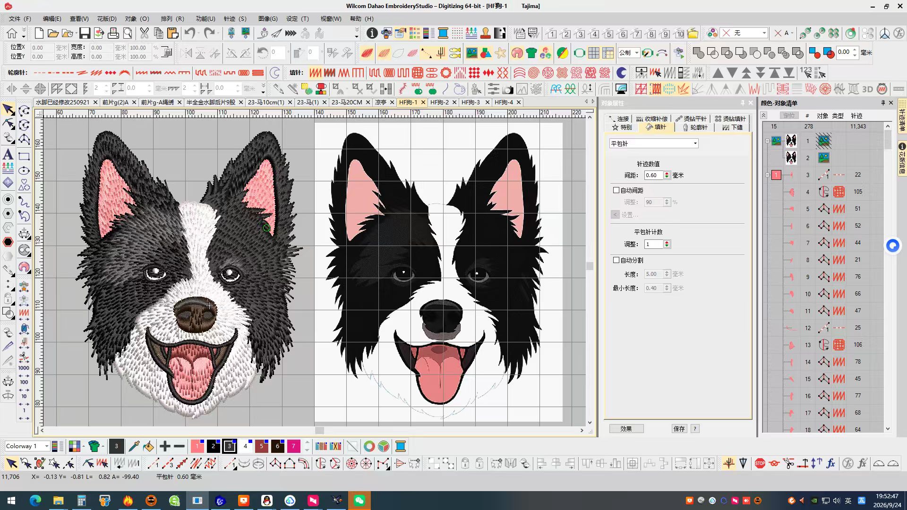This screenshot has height=510, width=907.
Task: Click the ? help button
Action: tap(695, 429)
